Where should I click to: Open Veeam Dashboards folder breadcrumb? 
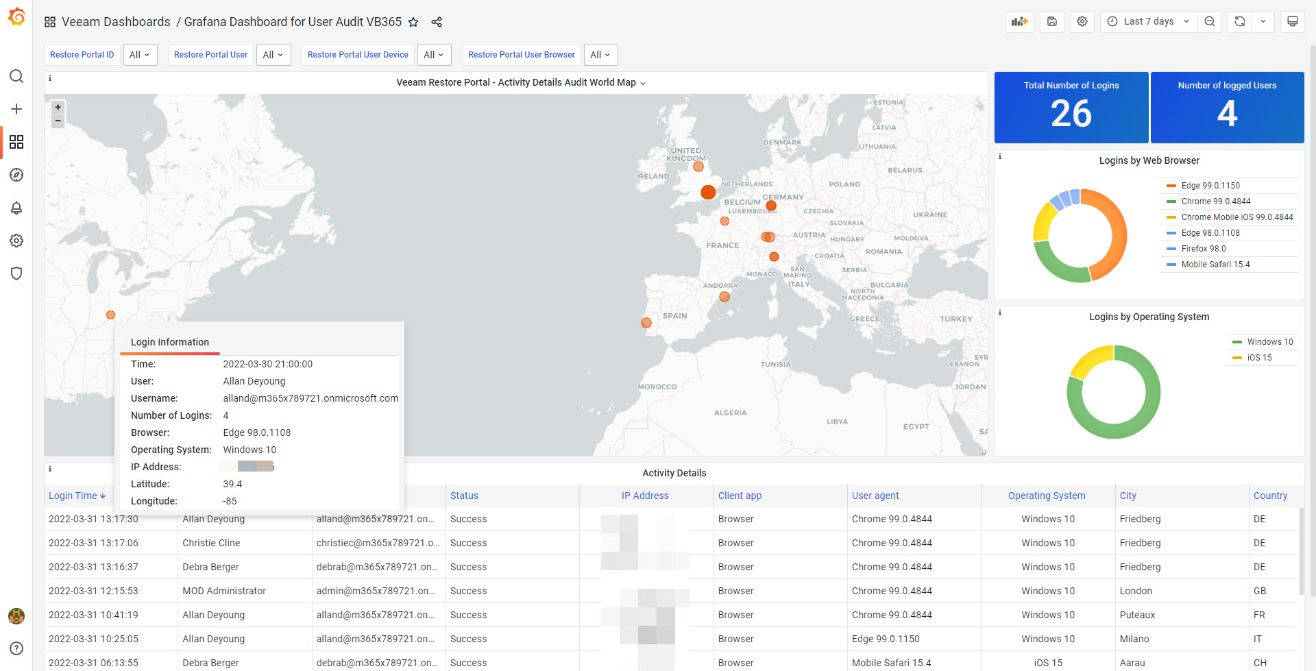point(116,22)
